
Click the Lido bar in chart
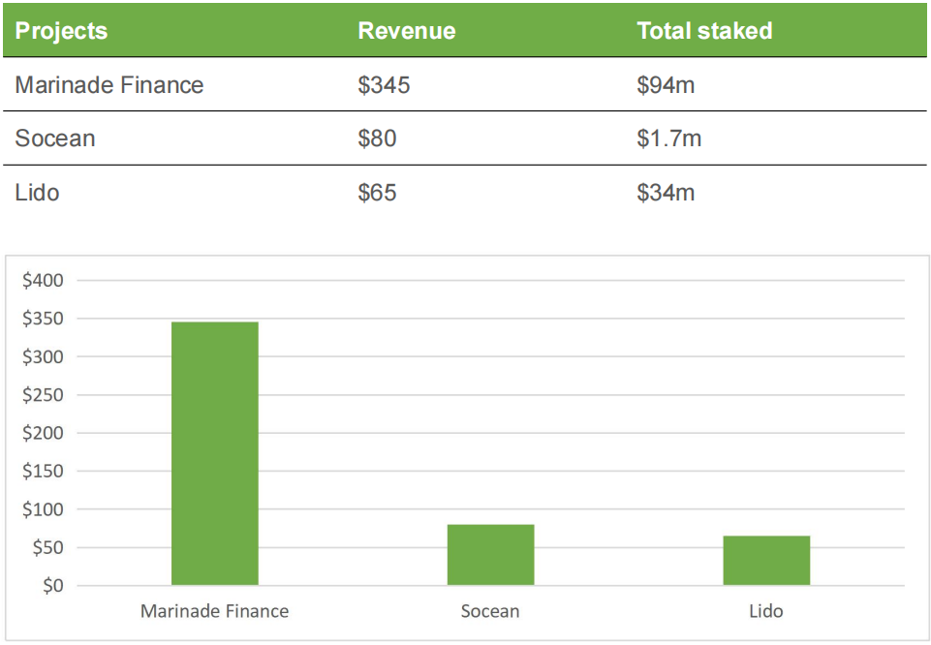click(766, 560)
